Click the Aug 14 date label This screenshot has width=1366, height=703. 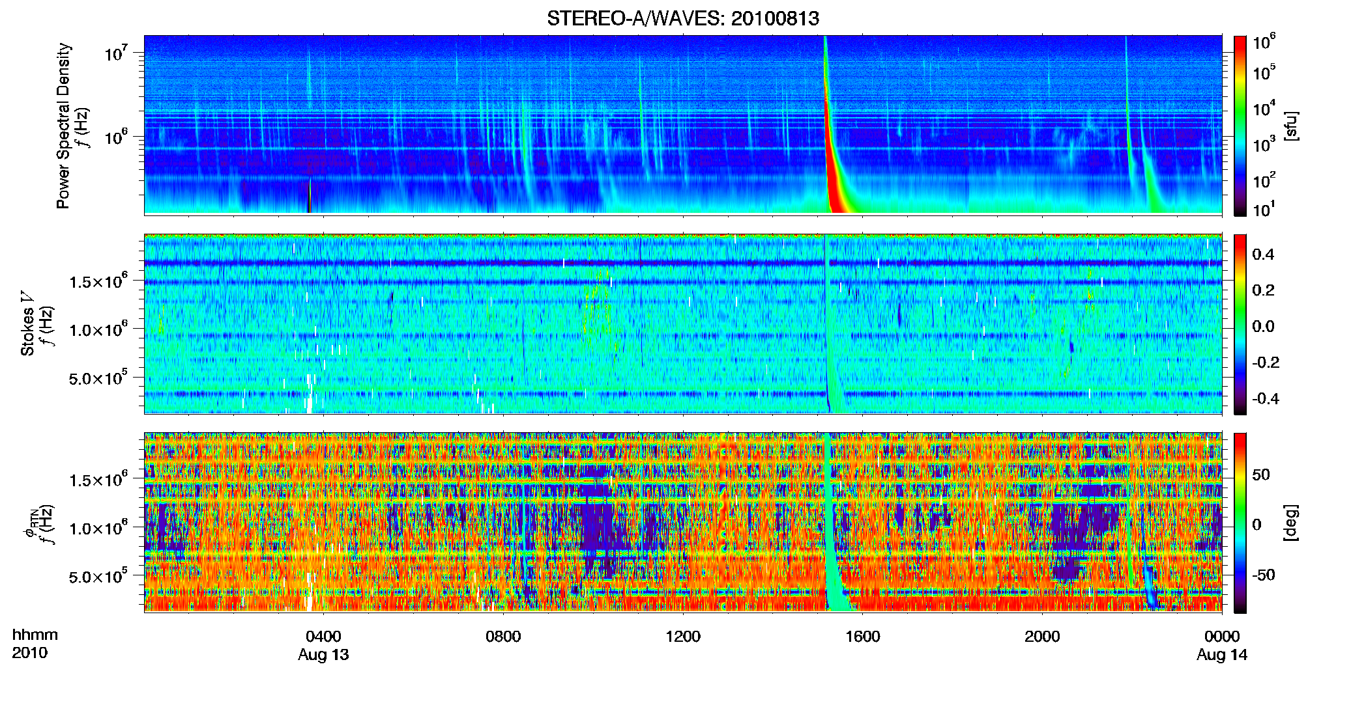1222,655
